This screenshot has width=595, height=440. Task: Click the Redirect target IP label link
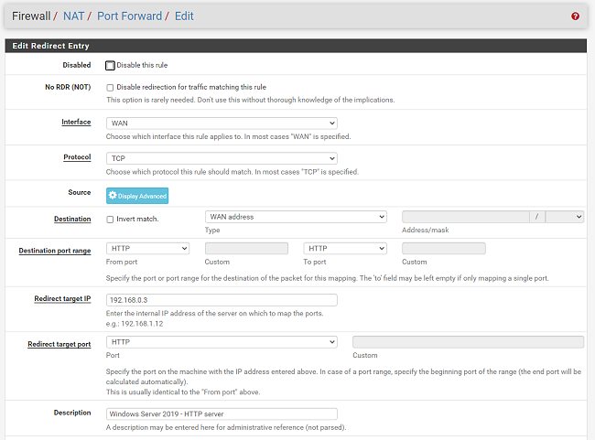click(x=62, y=298)
